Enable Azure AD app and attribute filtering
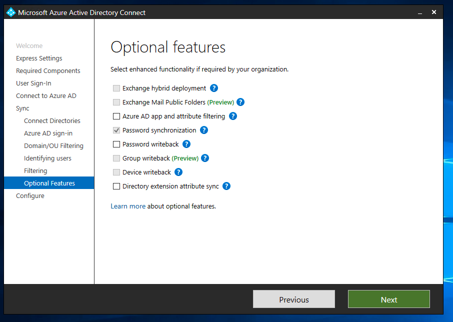This screenshot has width=453, height=322. [116, 116]
